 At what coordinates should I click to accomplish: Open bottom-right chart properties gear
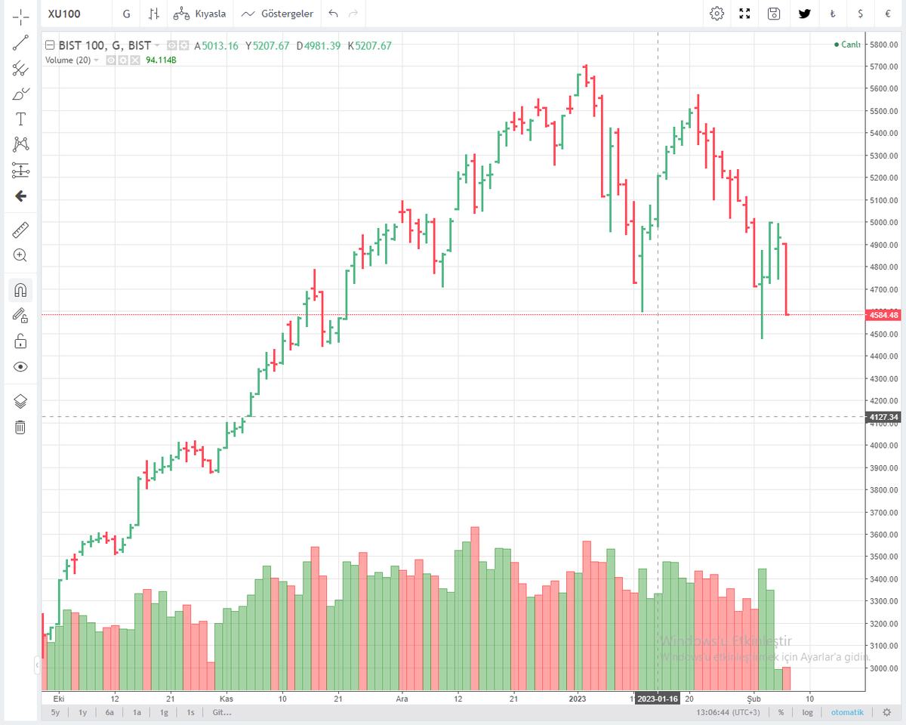(x=886, y=712)
